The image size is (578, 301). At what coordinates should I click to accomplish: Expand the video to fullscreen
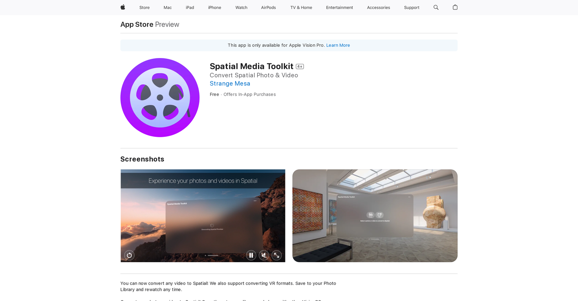(276, 255)
